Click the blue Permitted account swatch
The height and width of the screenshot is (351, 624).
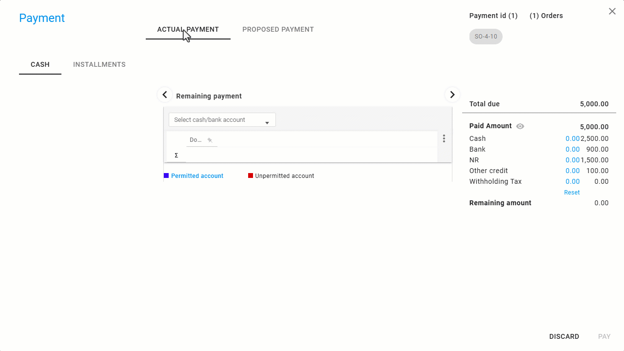click(x=166, y=175)
